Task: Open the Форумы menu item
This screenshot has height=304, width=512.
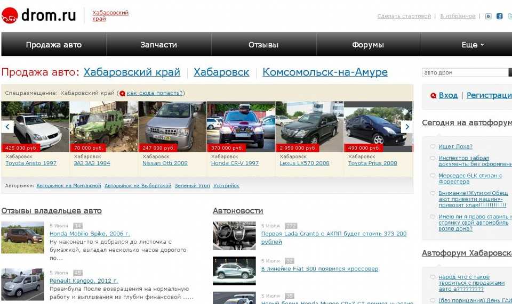Action: 368,44
